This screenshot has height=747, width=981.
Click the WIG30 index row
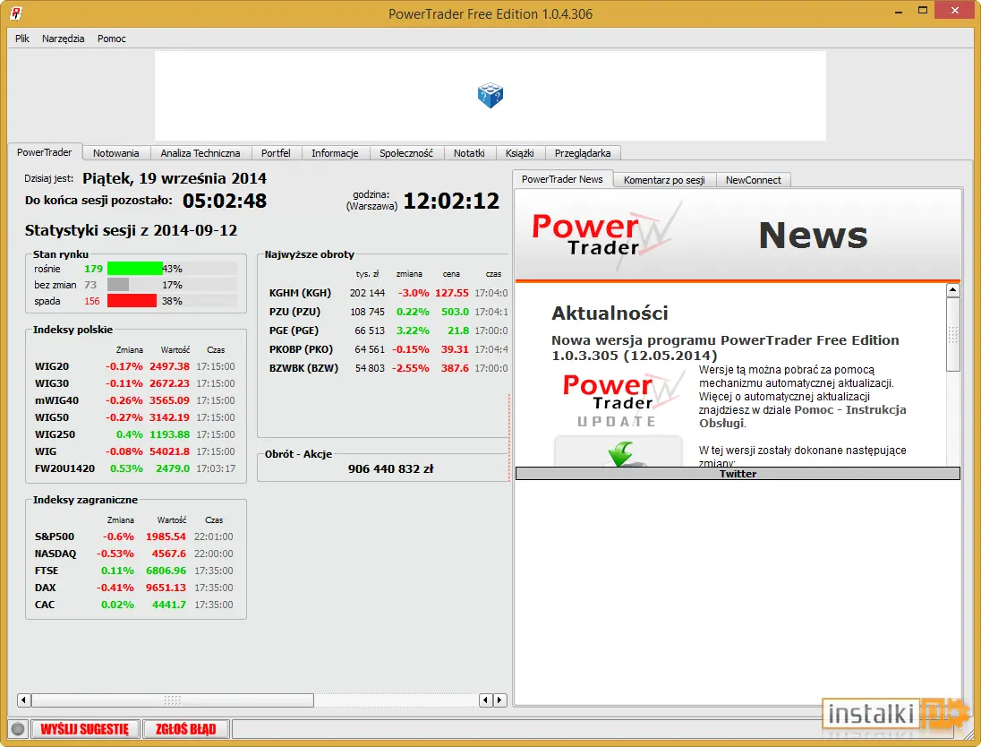click(x=135, y=383)
